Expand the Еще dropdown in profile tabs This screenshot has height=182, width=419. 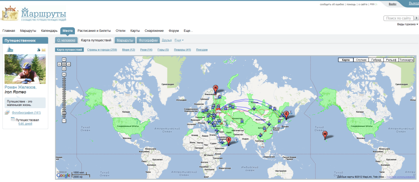(x=179, y=40)
